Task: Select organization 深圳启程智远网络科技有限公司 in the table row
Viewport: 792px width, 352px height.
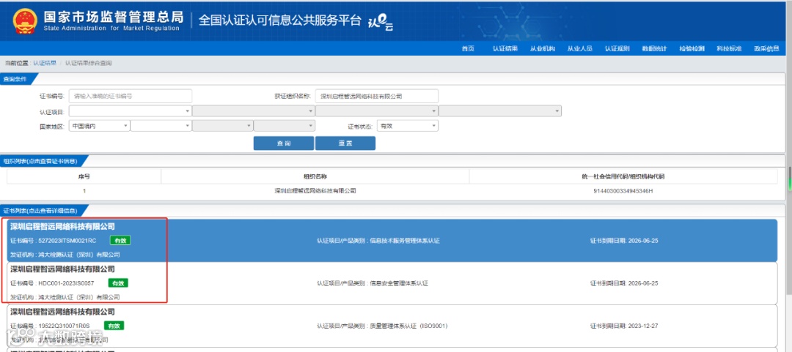Action: coord(315,190)
